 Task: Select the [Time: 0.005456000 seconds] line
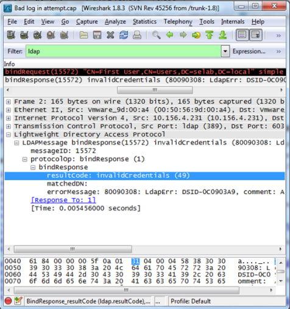click(x=86, y=208)
